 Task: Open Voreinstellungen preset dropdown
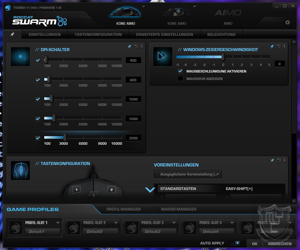188,174
